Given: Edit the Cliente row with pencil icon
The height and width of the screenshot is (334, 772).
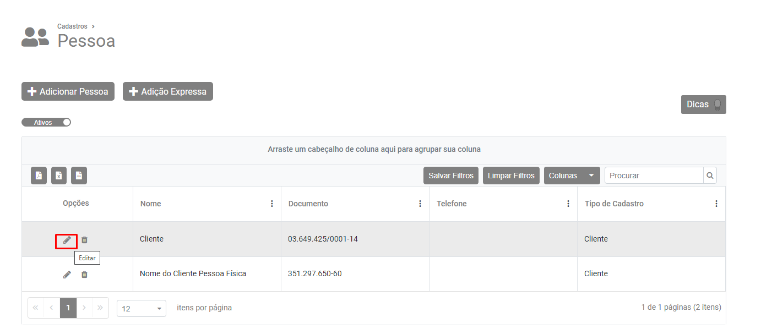Looking at the screenshot, I should (x=67, y=240).
